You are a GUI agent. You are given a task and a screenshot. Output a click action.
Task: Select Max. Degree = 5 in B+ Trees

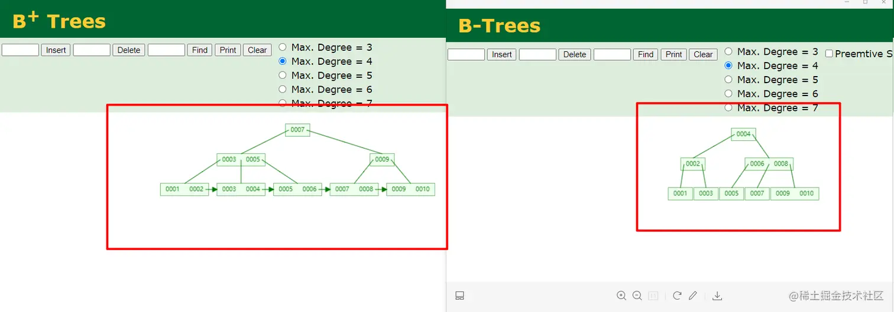click(x=283, y=75)
